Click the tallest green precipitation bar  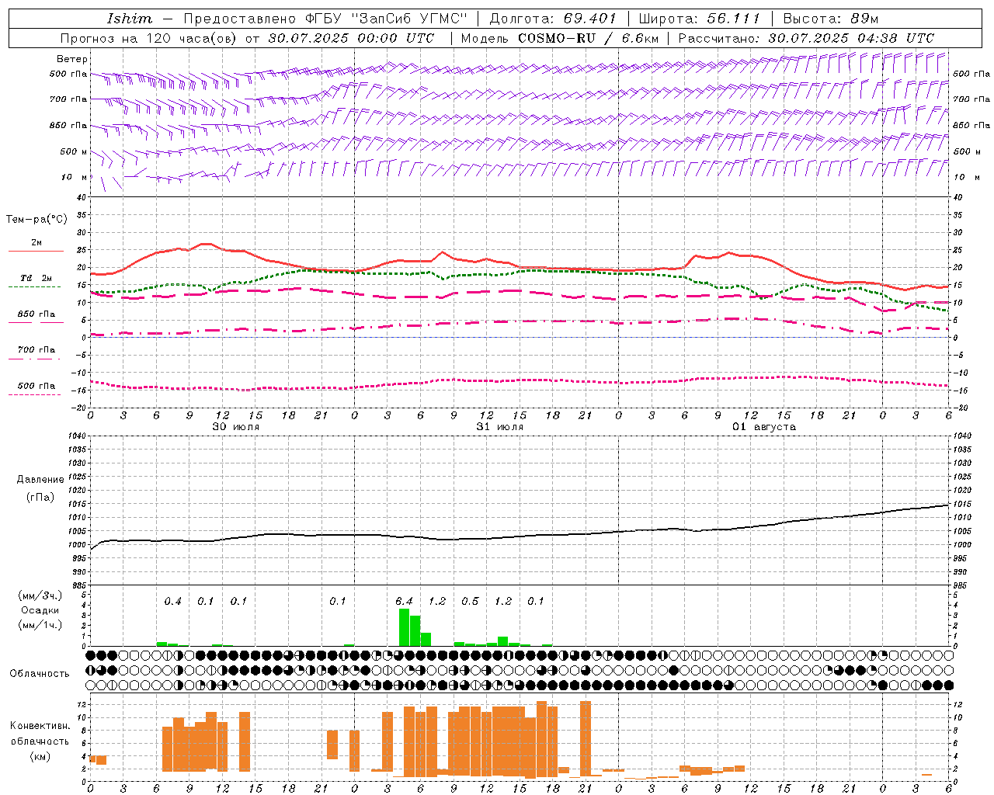(404, 627)
